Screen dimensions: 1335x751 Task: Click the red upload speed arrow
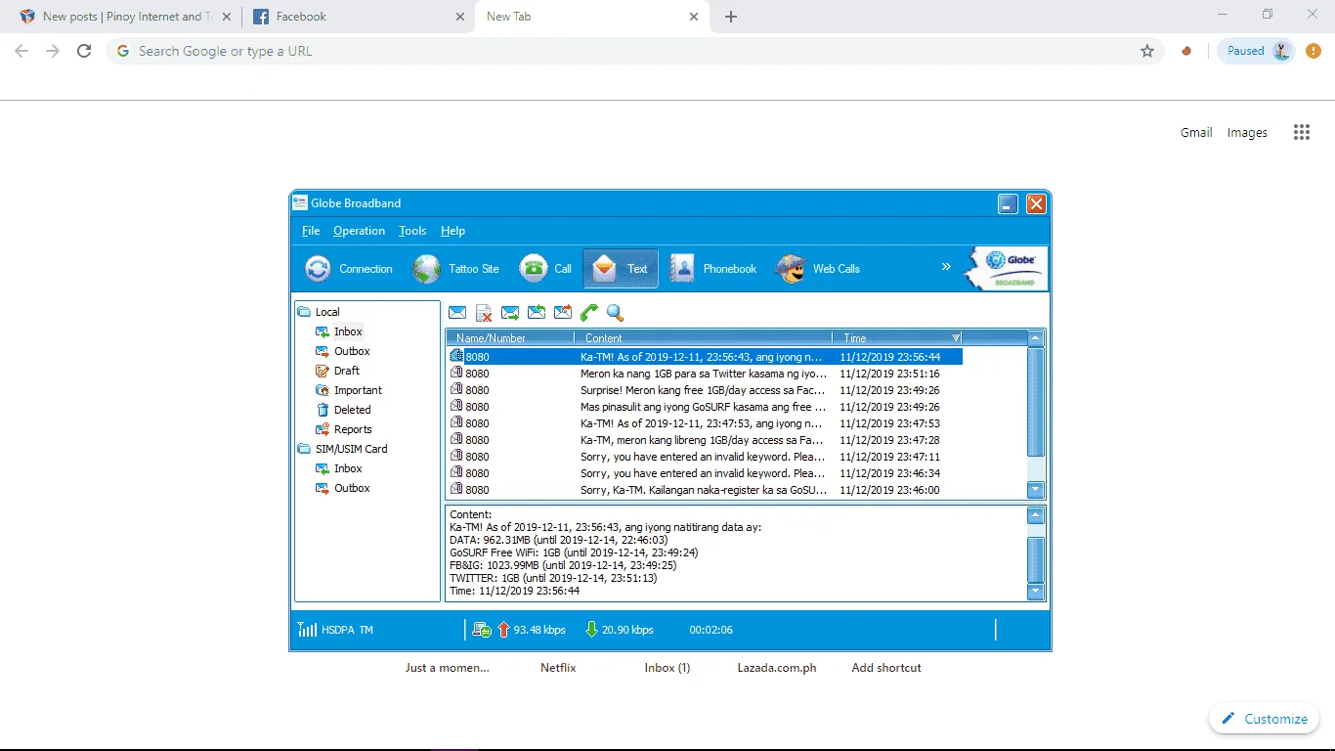(x=504, y=630)
